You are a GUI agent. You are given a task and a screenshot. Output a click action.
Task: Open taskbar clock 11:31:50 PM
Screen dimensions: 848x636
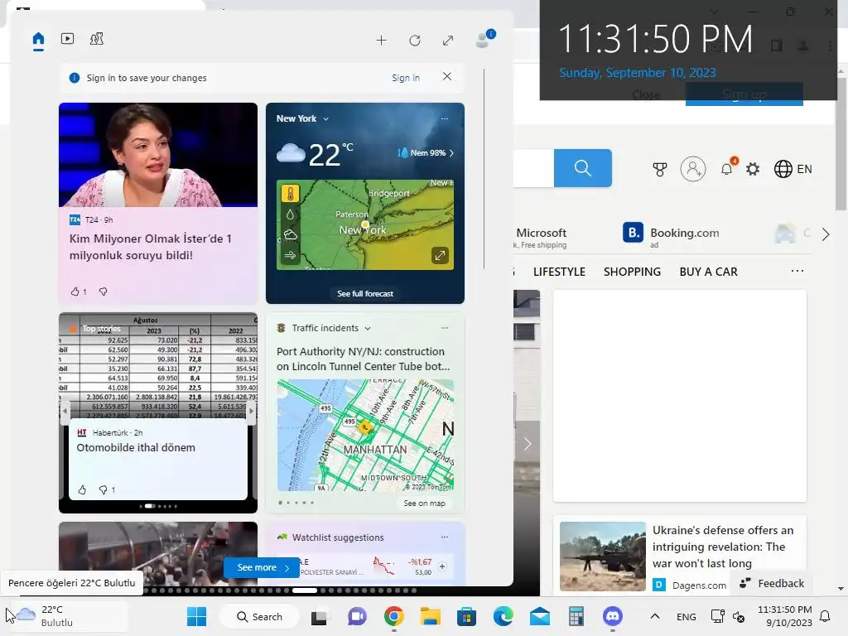click(785, 616)
